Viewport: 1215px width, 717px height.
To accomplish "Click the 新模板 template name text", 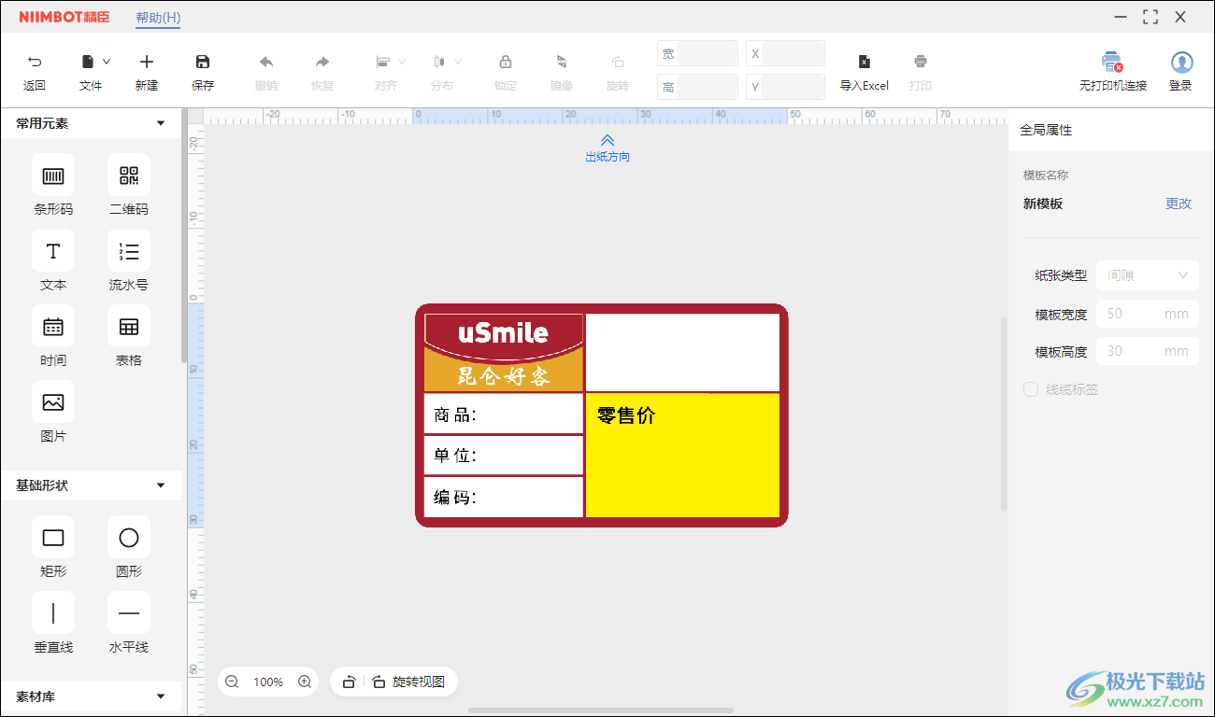I will (x=1043, y=204).
